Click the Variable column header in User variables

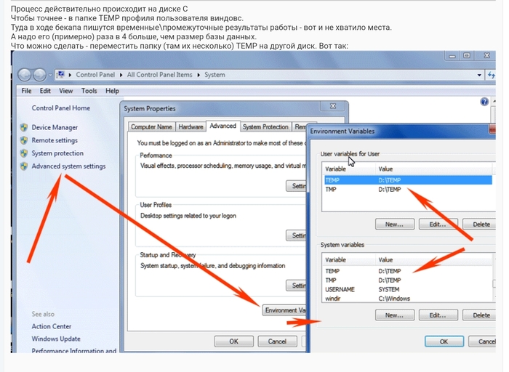(349, 169)
